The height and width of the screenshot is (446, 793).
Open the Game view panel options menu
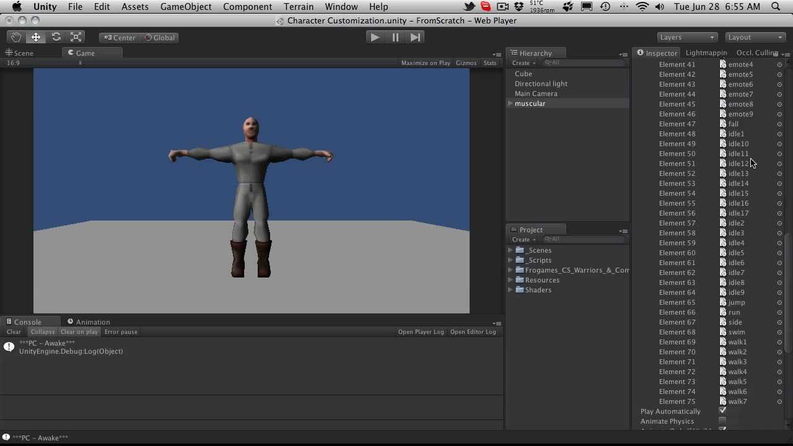pos(497,55)
